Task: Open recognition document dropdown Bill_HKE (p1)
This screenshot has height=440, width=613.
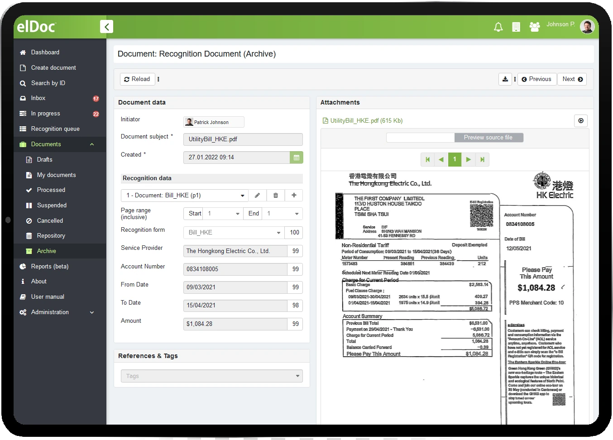Action: tap(184, 196)
